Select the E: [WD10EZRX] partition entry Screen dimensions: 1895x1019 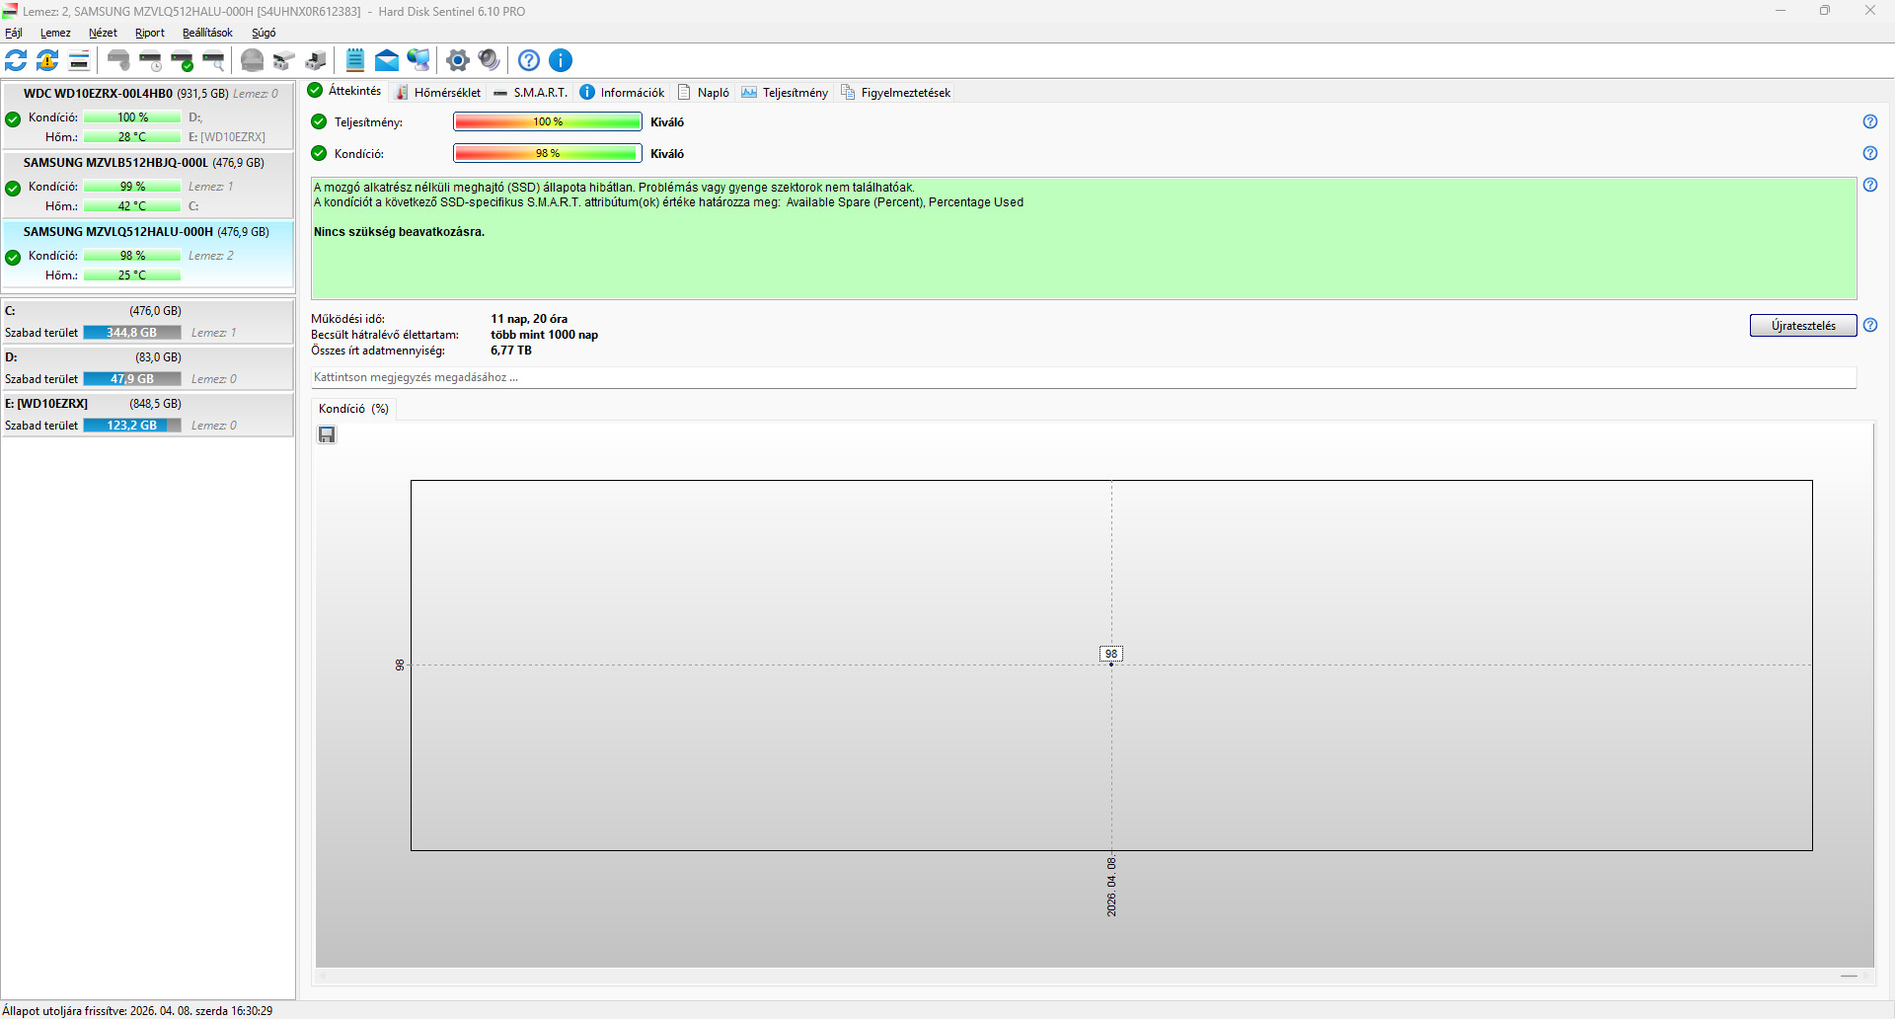(148, 415)
